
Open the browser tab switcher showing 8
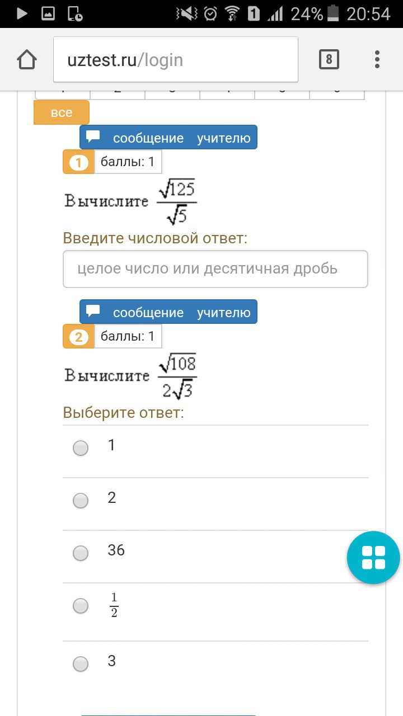pos(329,59)
